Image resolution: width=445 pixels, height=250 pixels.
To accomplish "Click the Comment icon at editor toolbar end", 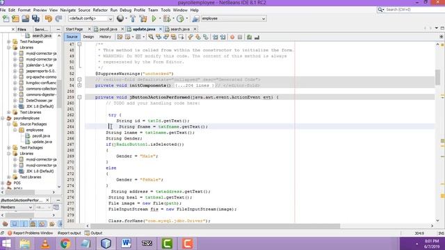I will [x=257, y=37].
